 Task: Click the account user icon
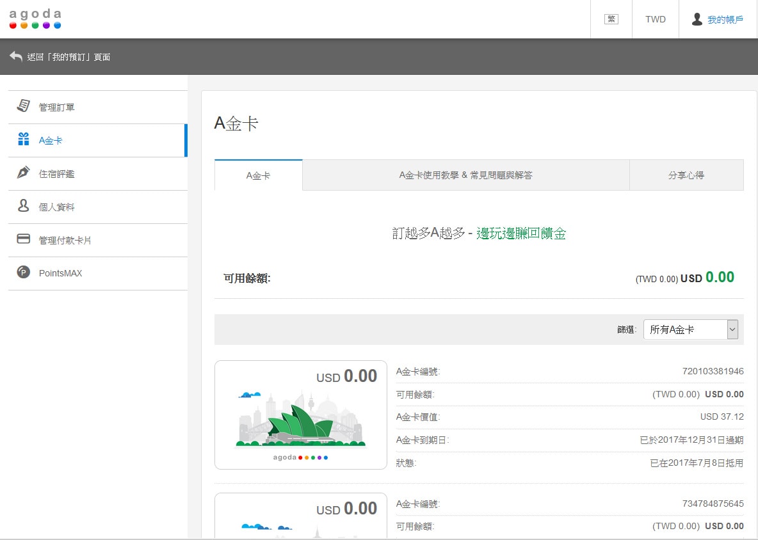(697, 19)
